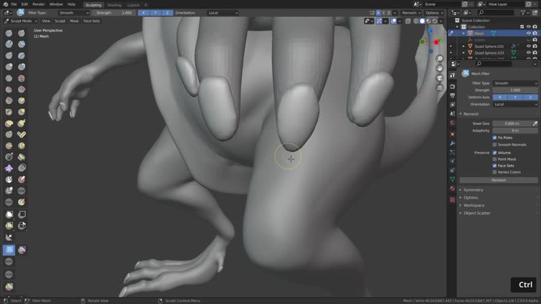The width and height of the screenshot is (541, 304).
Task: Open the header Orientation Local dropdown
Action: click(223, 13)
